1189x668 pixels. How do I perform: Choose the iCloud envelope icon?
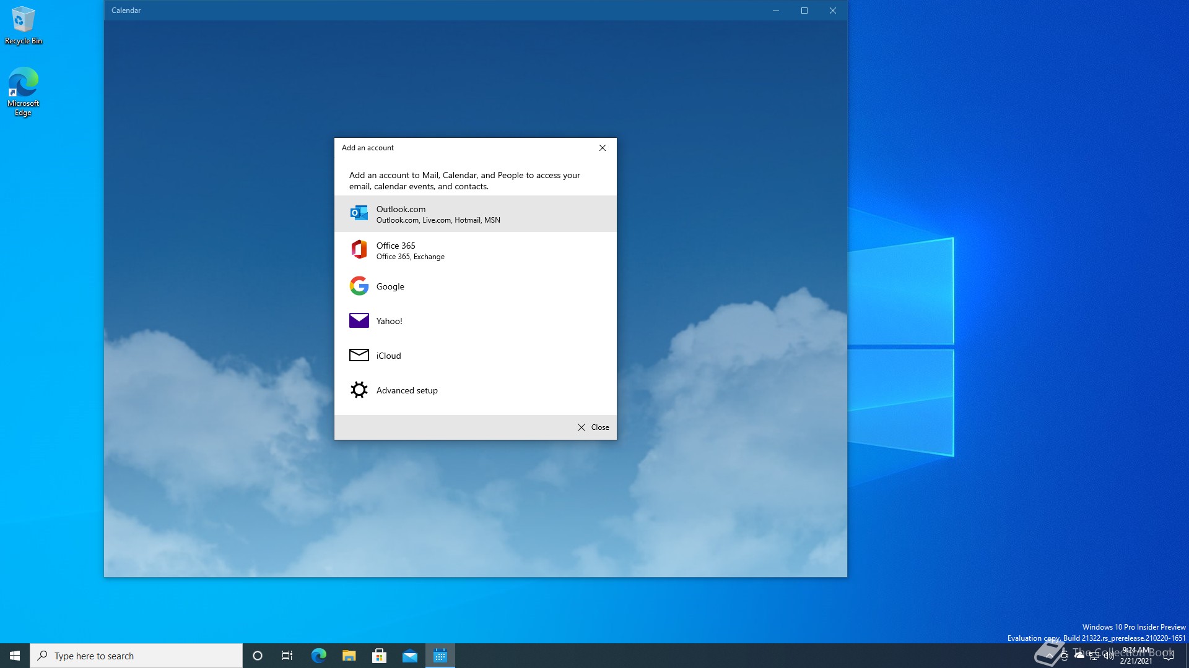pyautogui.click(x=359, y=355)
